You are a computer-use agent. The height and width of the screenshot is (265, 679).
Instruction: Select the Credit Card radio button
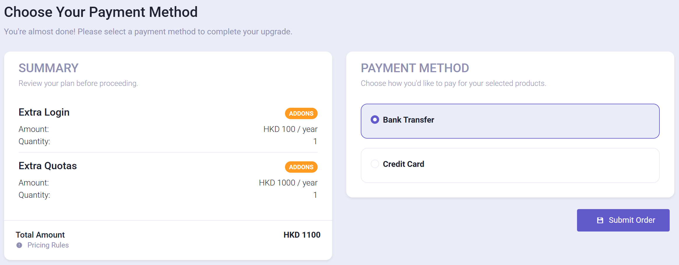tap(375, 164)
